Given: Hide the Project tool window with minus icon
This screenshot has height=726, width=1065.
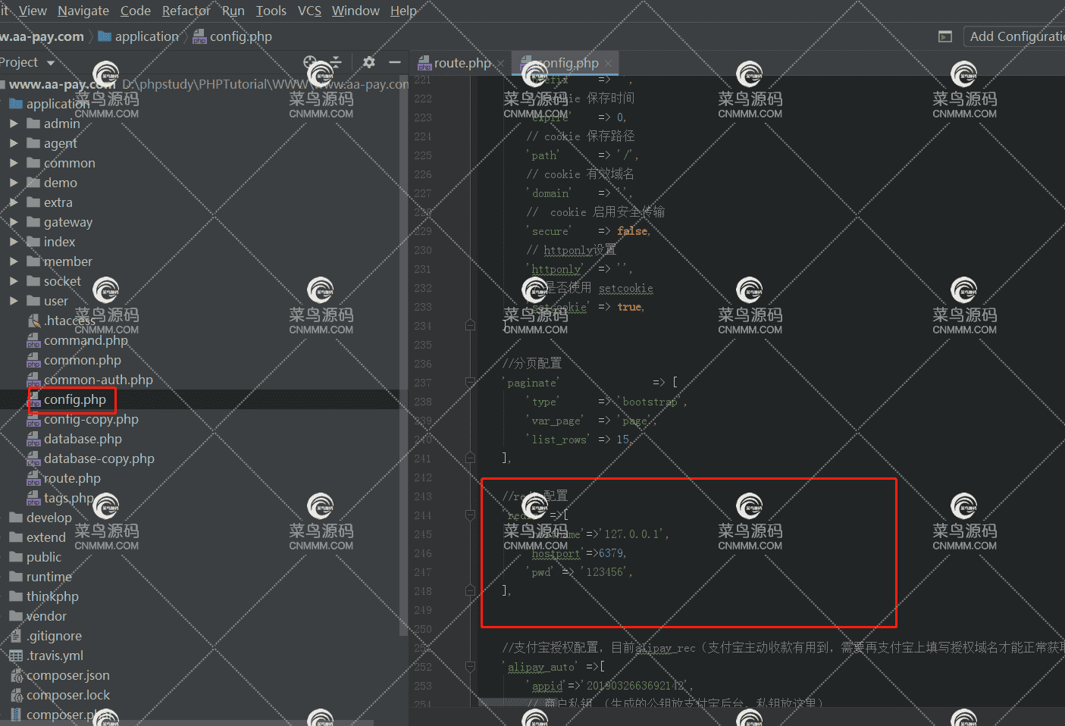Looking at the screenshot, I should coord(394,62).
